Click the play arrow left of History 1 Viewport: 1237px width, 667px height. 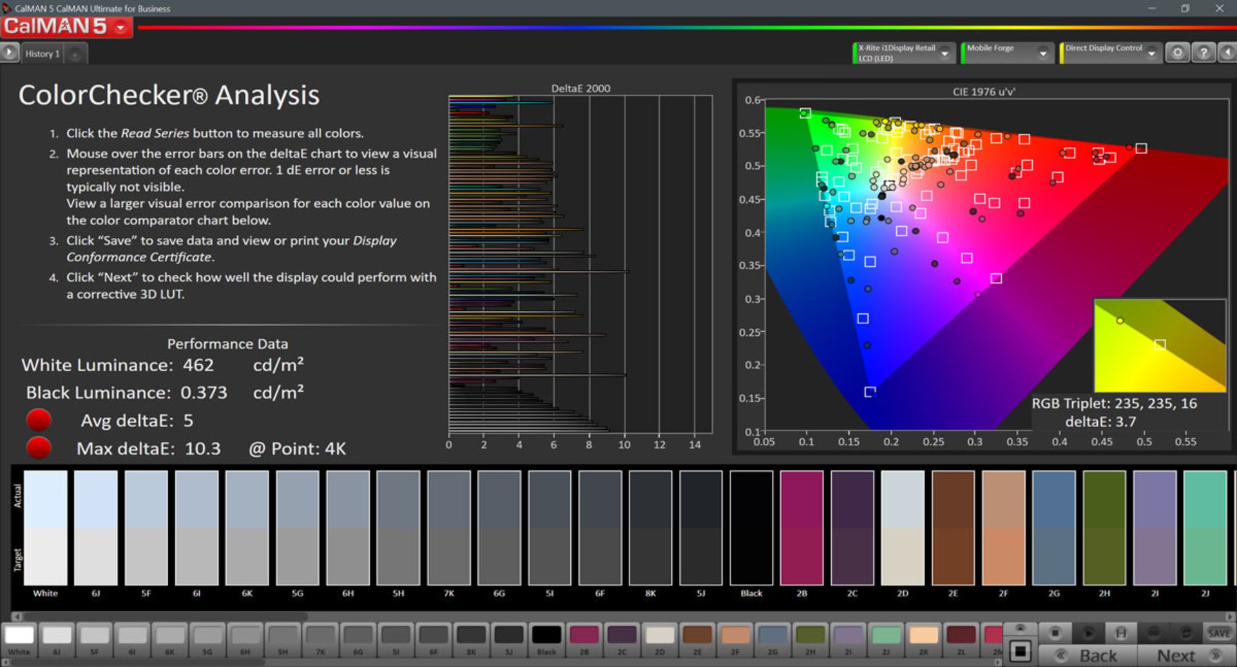pyautogui.click(x=10, y=53)
